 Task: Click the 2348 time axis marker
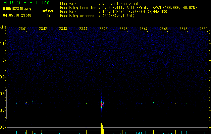tap(164, 29)
